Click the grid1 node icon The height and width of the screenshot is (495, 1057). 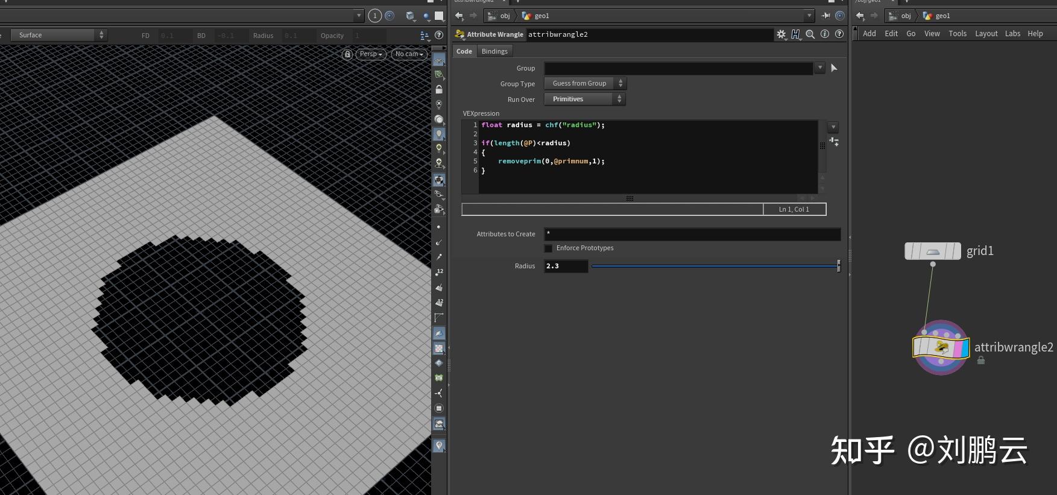(933, 251)
